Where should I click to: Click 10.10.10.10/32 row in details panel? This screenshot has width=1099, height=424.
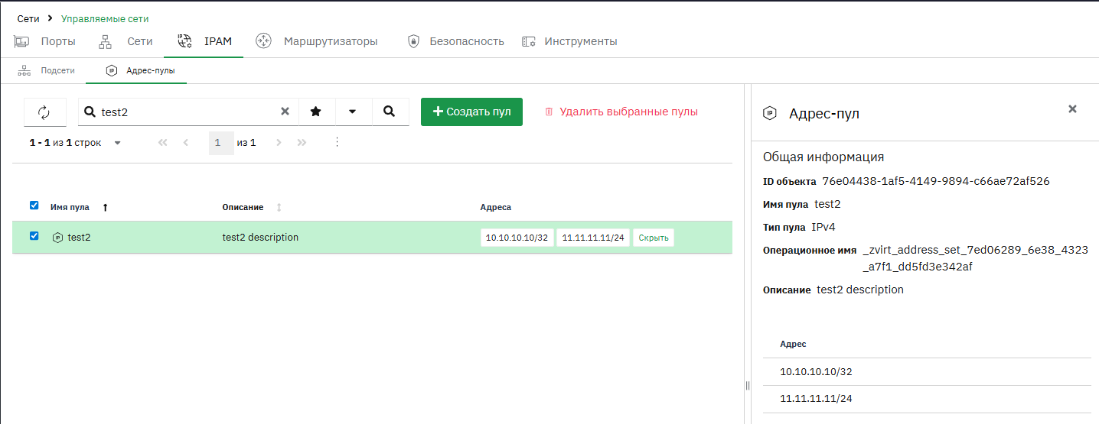pos(927,371)
